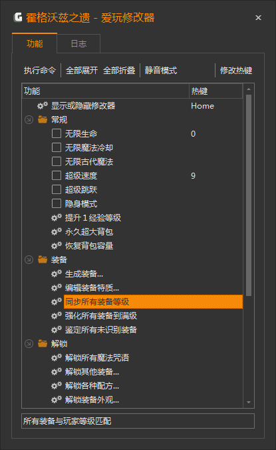The image size is (276, 450).
Task: Enable the 无限生命 checkbox
Action: pyautogui.click(x=57, y=133)
